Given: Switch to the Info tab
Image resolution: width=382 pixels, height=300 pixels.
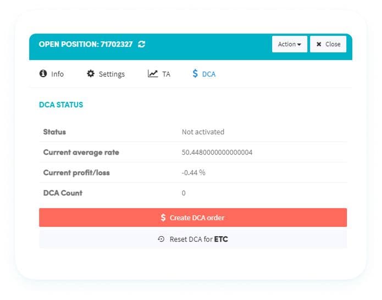Looking at the screenshot, I should coord(58,74).
